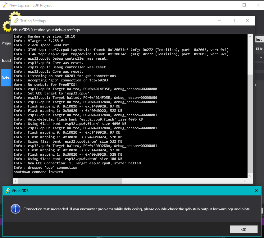Click the VisualGDB title bar icon
Image resolution: width=264 pixels, height=238 pixels.
(7, 191)
